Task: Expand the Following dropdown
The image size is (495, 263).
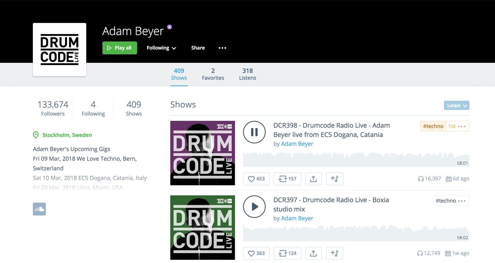Action: click(161, 48)
